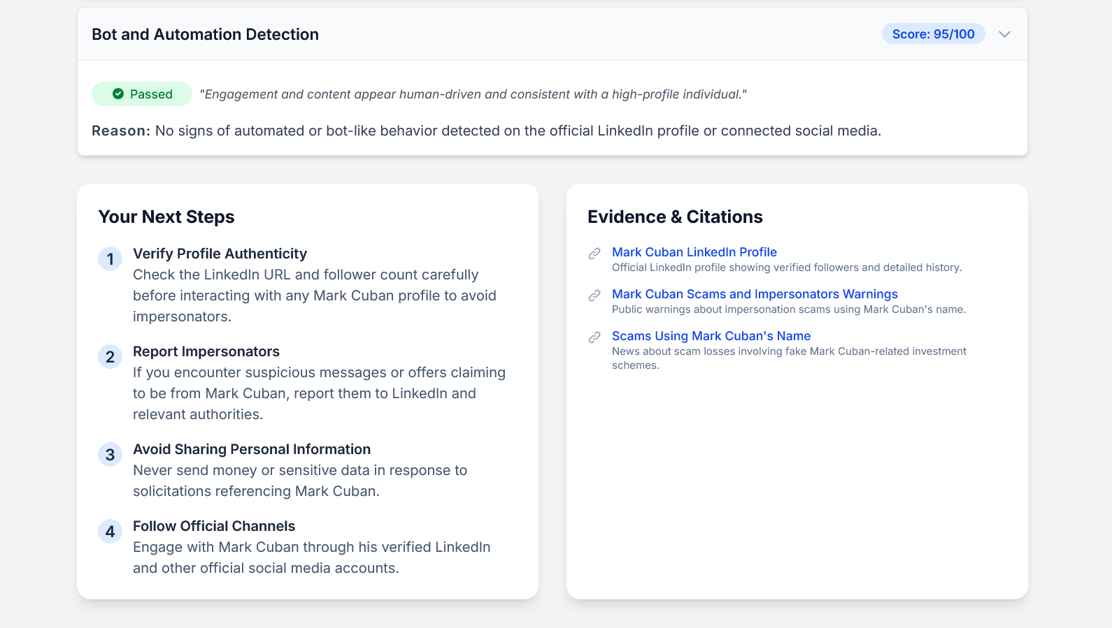This screenshot has width=1112, height=628.
Task: Click the step 2 number badge
Action: (110, 357)
